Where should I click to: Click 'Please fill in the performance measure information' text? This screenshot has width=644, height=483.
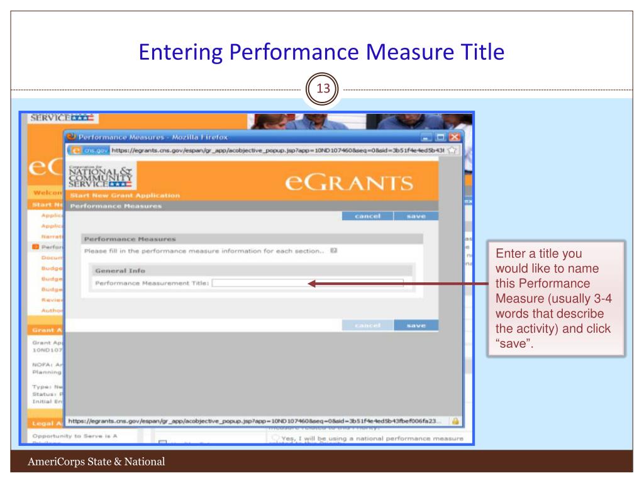204,250
